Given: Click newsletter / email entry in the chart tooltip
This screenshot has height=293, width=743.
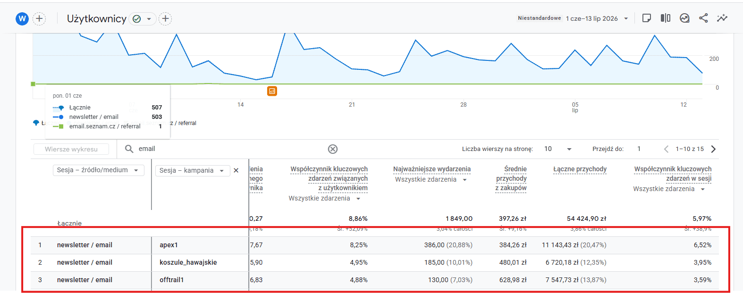Looking at the screenshot, I should click(x=94, y=117).
